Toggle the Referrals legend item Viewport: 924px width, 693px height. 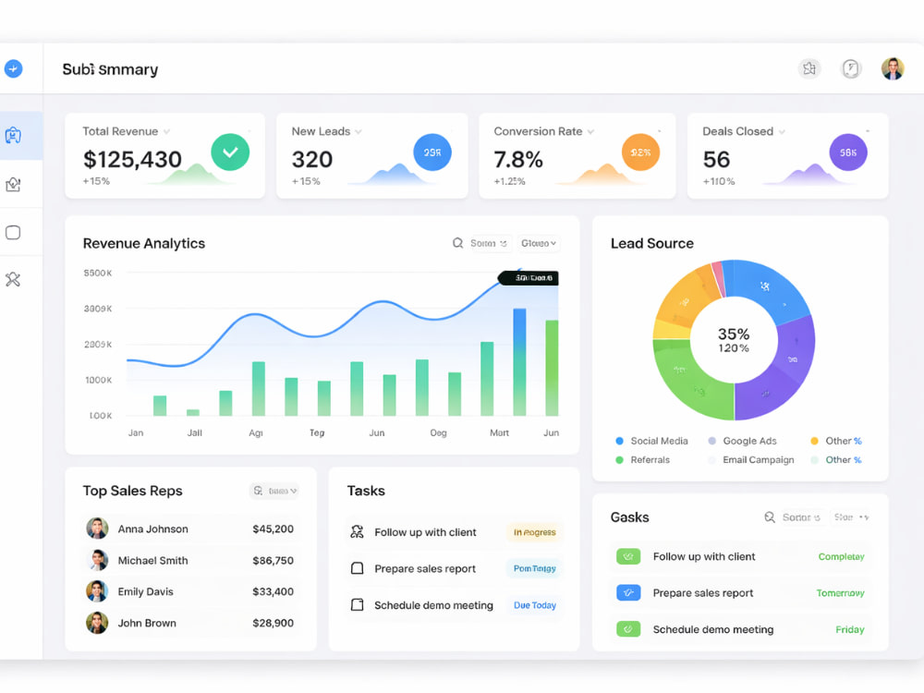click(x=642, y=459)
